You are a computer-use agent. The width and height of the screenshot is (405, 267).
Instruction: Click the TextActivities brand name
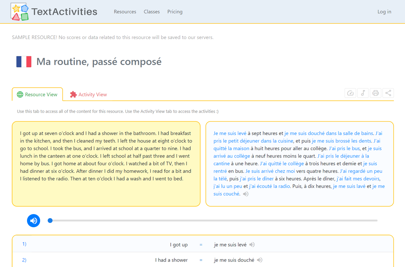[x=64, y=11]
